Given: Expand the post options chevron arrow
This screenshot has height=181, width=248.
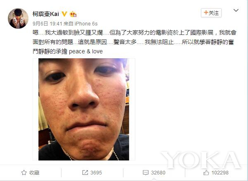Looking at the screenshot, I should tap(236, 10).
